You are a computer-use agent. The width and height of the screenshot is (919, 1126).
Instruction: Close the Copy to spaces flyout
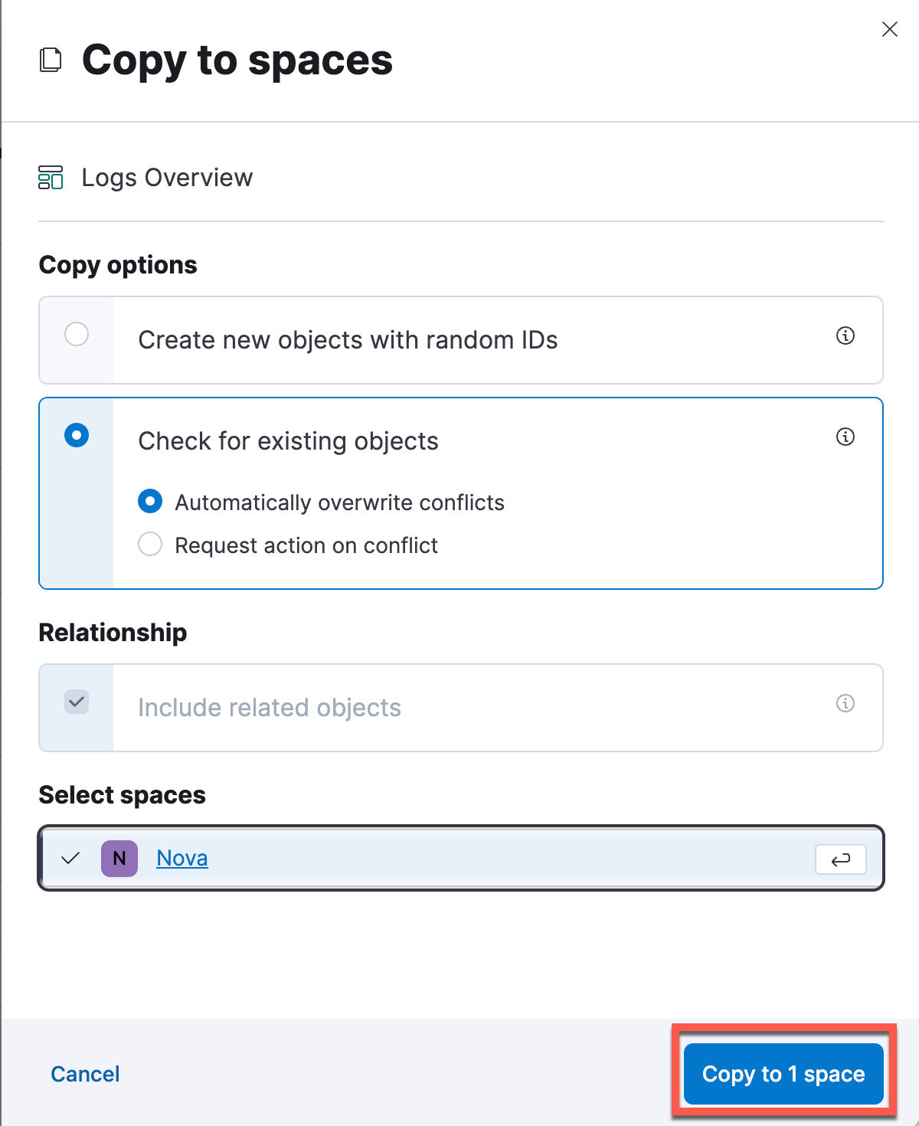(x=890, y=29)
